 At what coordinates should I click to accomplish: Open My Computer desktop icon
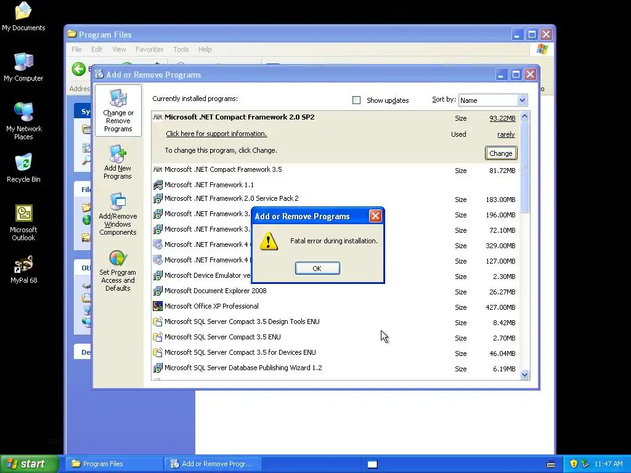point(23,67)
